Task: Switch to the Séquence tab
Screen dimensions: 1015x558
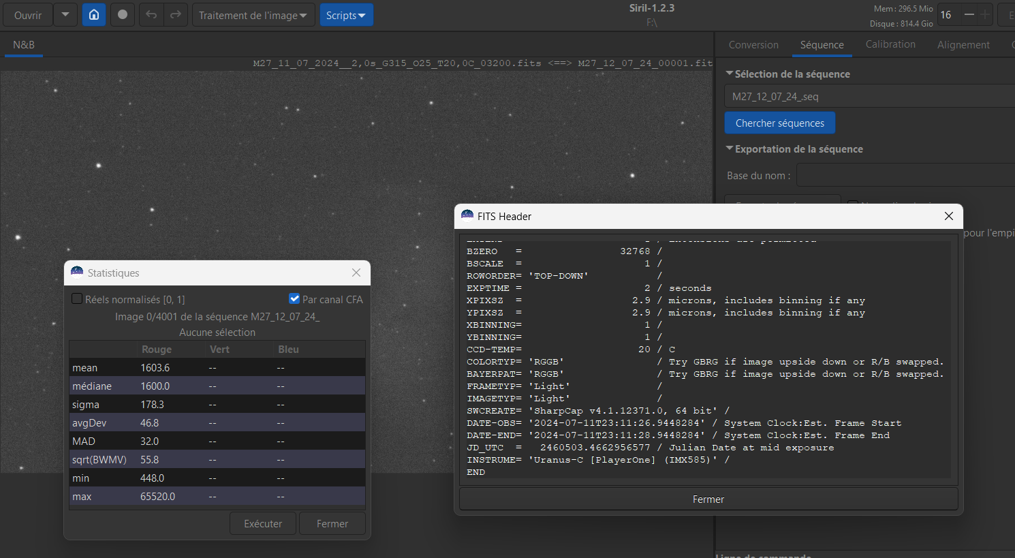Action: 822,45
